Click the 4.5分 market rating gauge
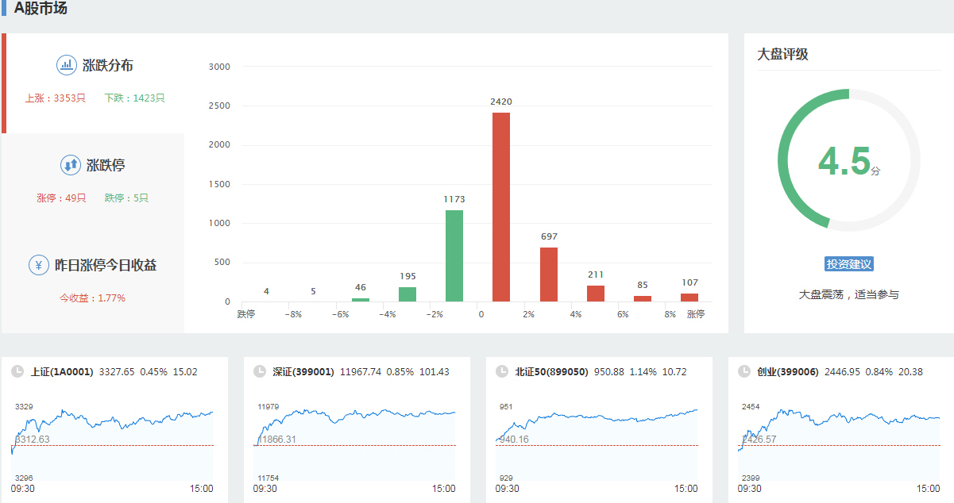This screenshot has width=954, height=503. pyautogui.click(x=848, y=160)
